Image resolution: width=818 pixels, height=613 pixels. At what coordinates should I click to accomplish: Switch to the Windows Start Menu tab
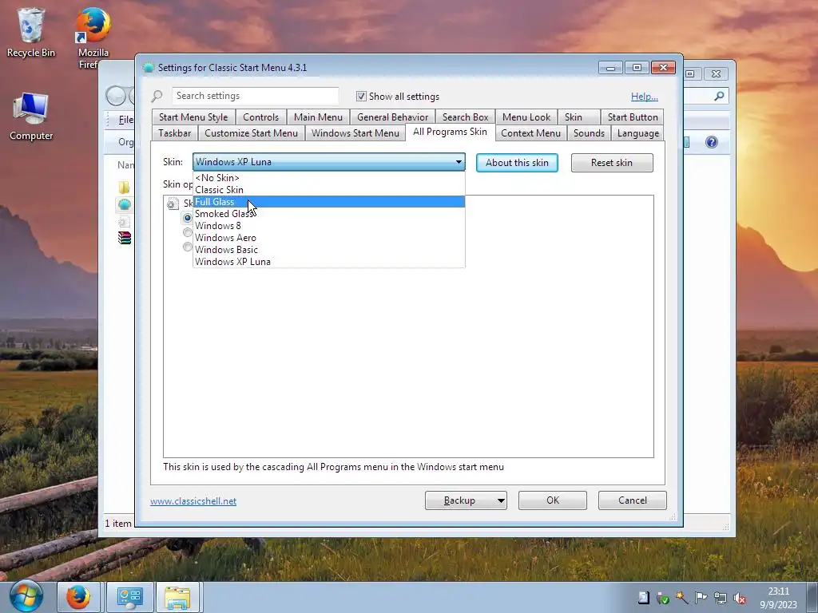pos(355,133)
